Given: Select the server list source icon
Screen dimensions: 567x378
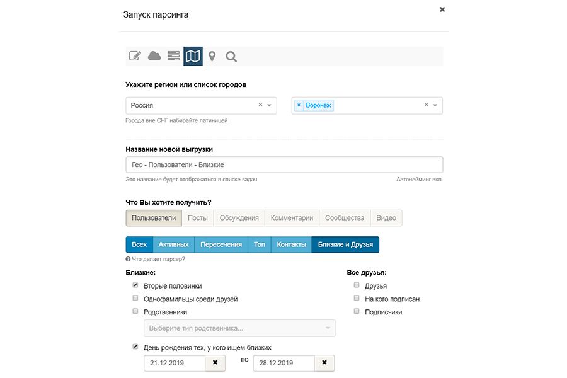Looking at the screenshot, I should (x=174, y=56).
